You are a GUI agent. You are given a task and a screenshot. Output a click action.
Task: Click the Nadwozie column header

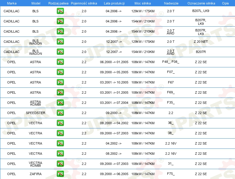171,3
